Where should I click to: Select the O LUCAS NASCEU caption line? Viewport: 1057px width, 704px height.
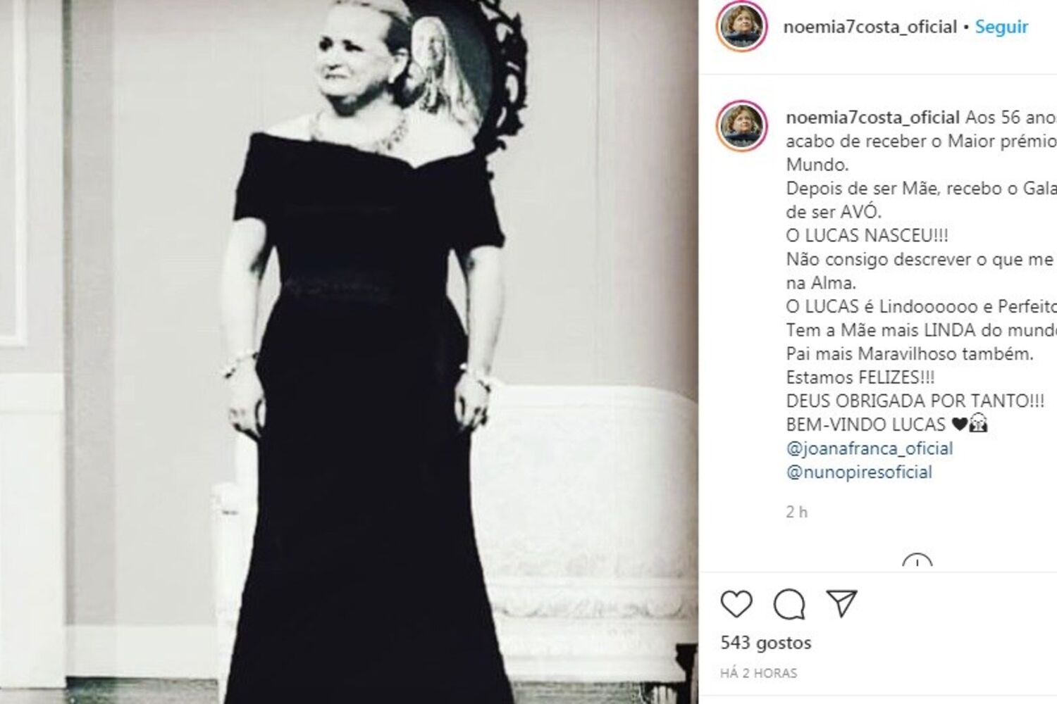click(x=867, y=235)
